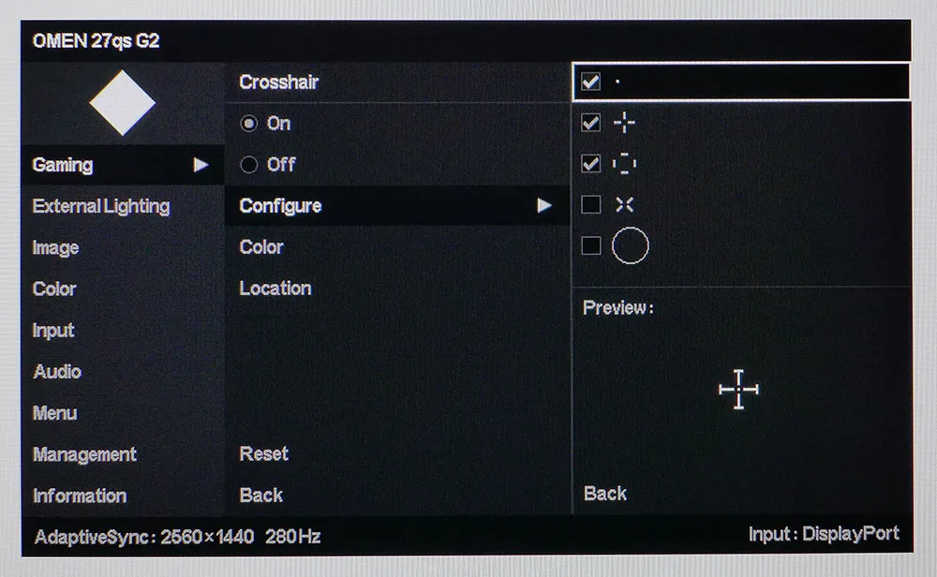Enable the circle crosshair checkbox

(x=591, y=245)
